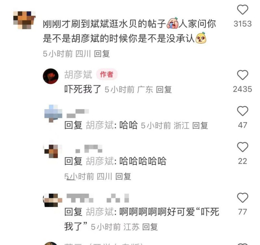Reply to 胡彦斌's comment from 广东
The height and width of the screenshot is (245, 260).
click(x=164, y=90)
